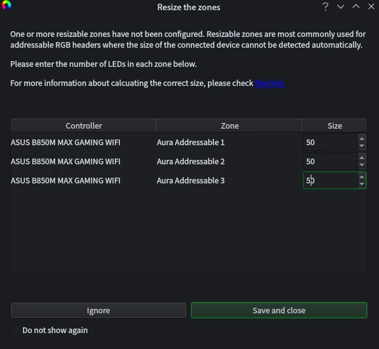Focus the size field for Aura Addressable 2
Image resolution: width=379 pixels, height=349 pixels.
click(x=331, y=161)
